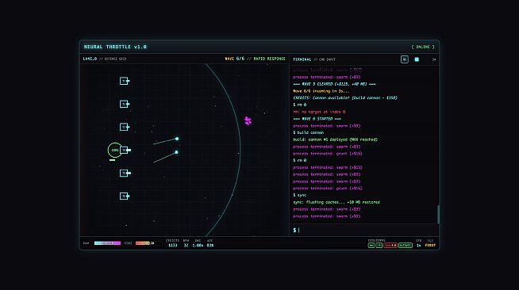Viewport: 519px width, 290px height.
Task: Click the last green cooldown button
Action: pyautogui.click(x=406, y=246)
